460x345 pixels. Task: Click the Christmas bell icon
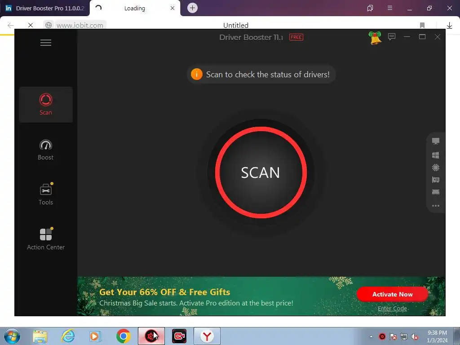375,38
